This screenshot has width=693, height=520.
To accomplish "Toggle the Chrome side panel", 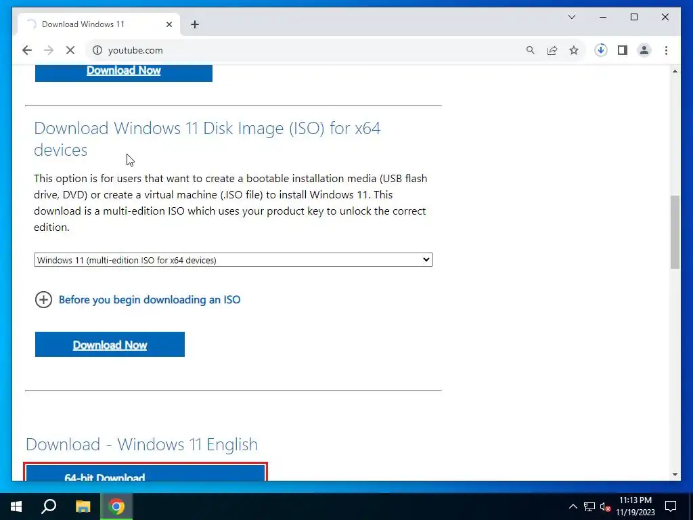I will tap(623, 50).
